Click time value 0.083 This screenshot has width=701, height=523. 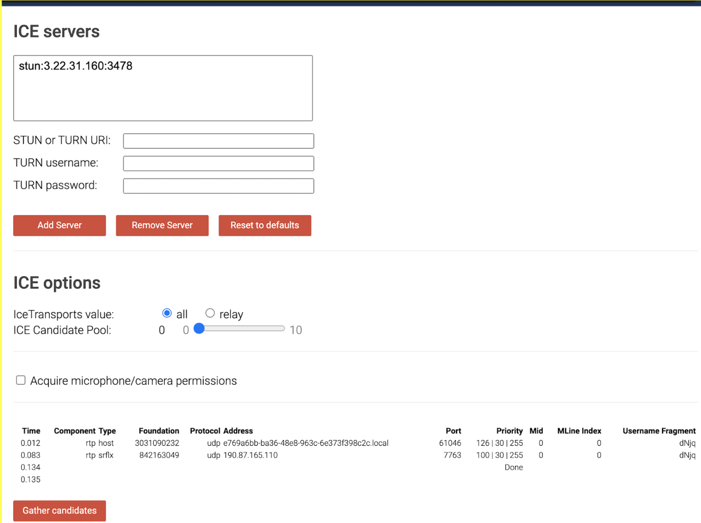(x=30, y=455)
